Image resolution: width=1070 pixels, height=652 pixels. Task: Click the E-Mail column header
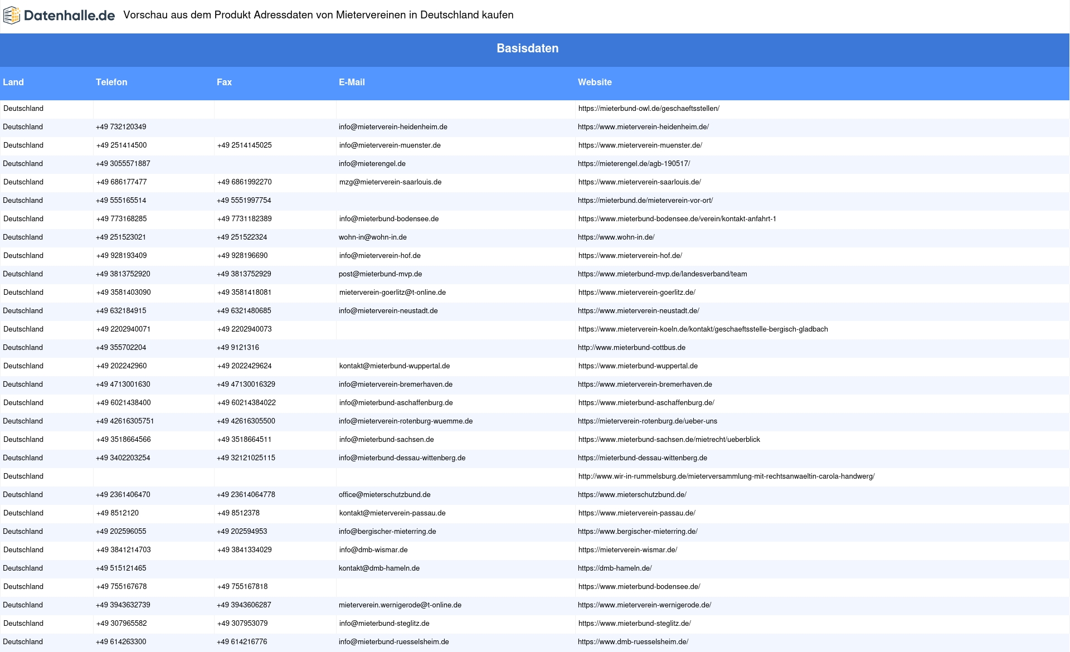(352, 82)
